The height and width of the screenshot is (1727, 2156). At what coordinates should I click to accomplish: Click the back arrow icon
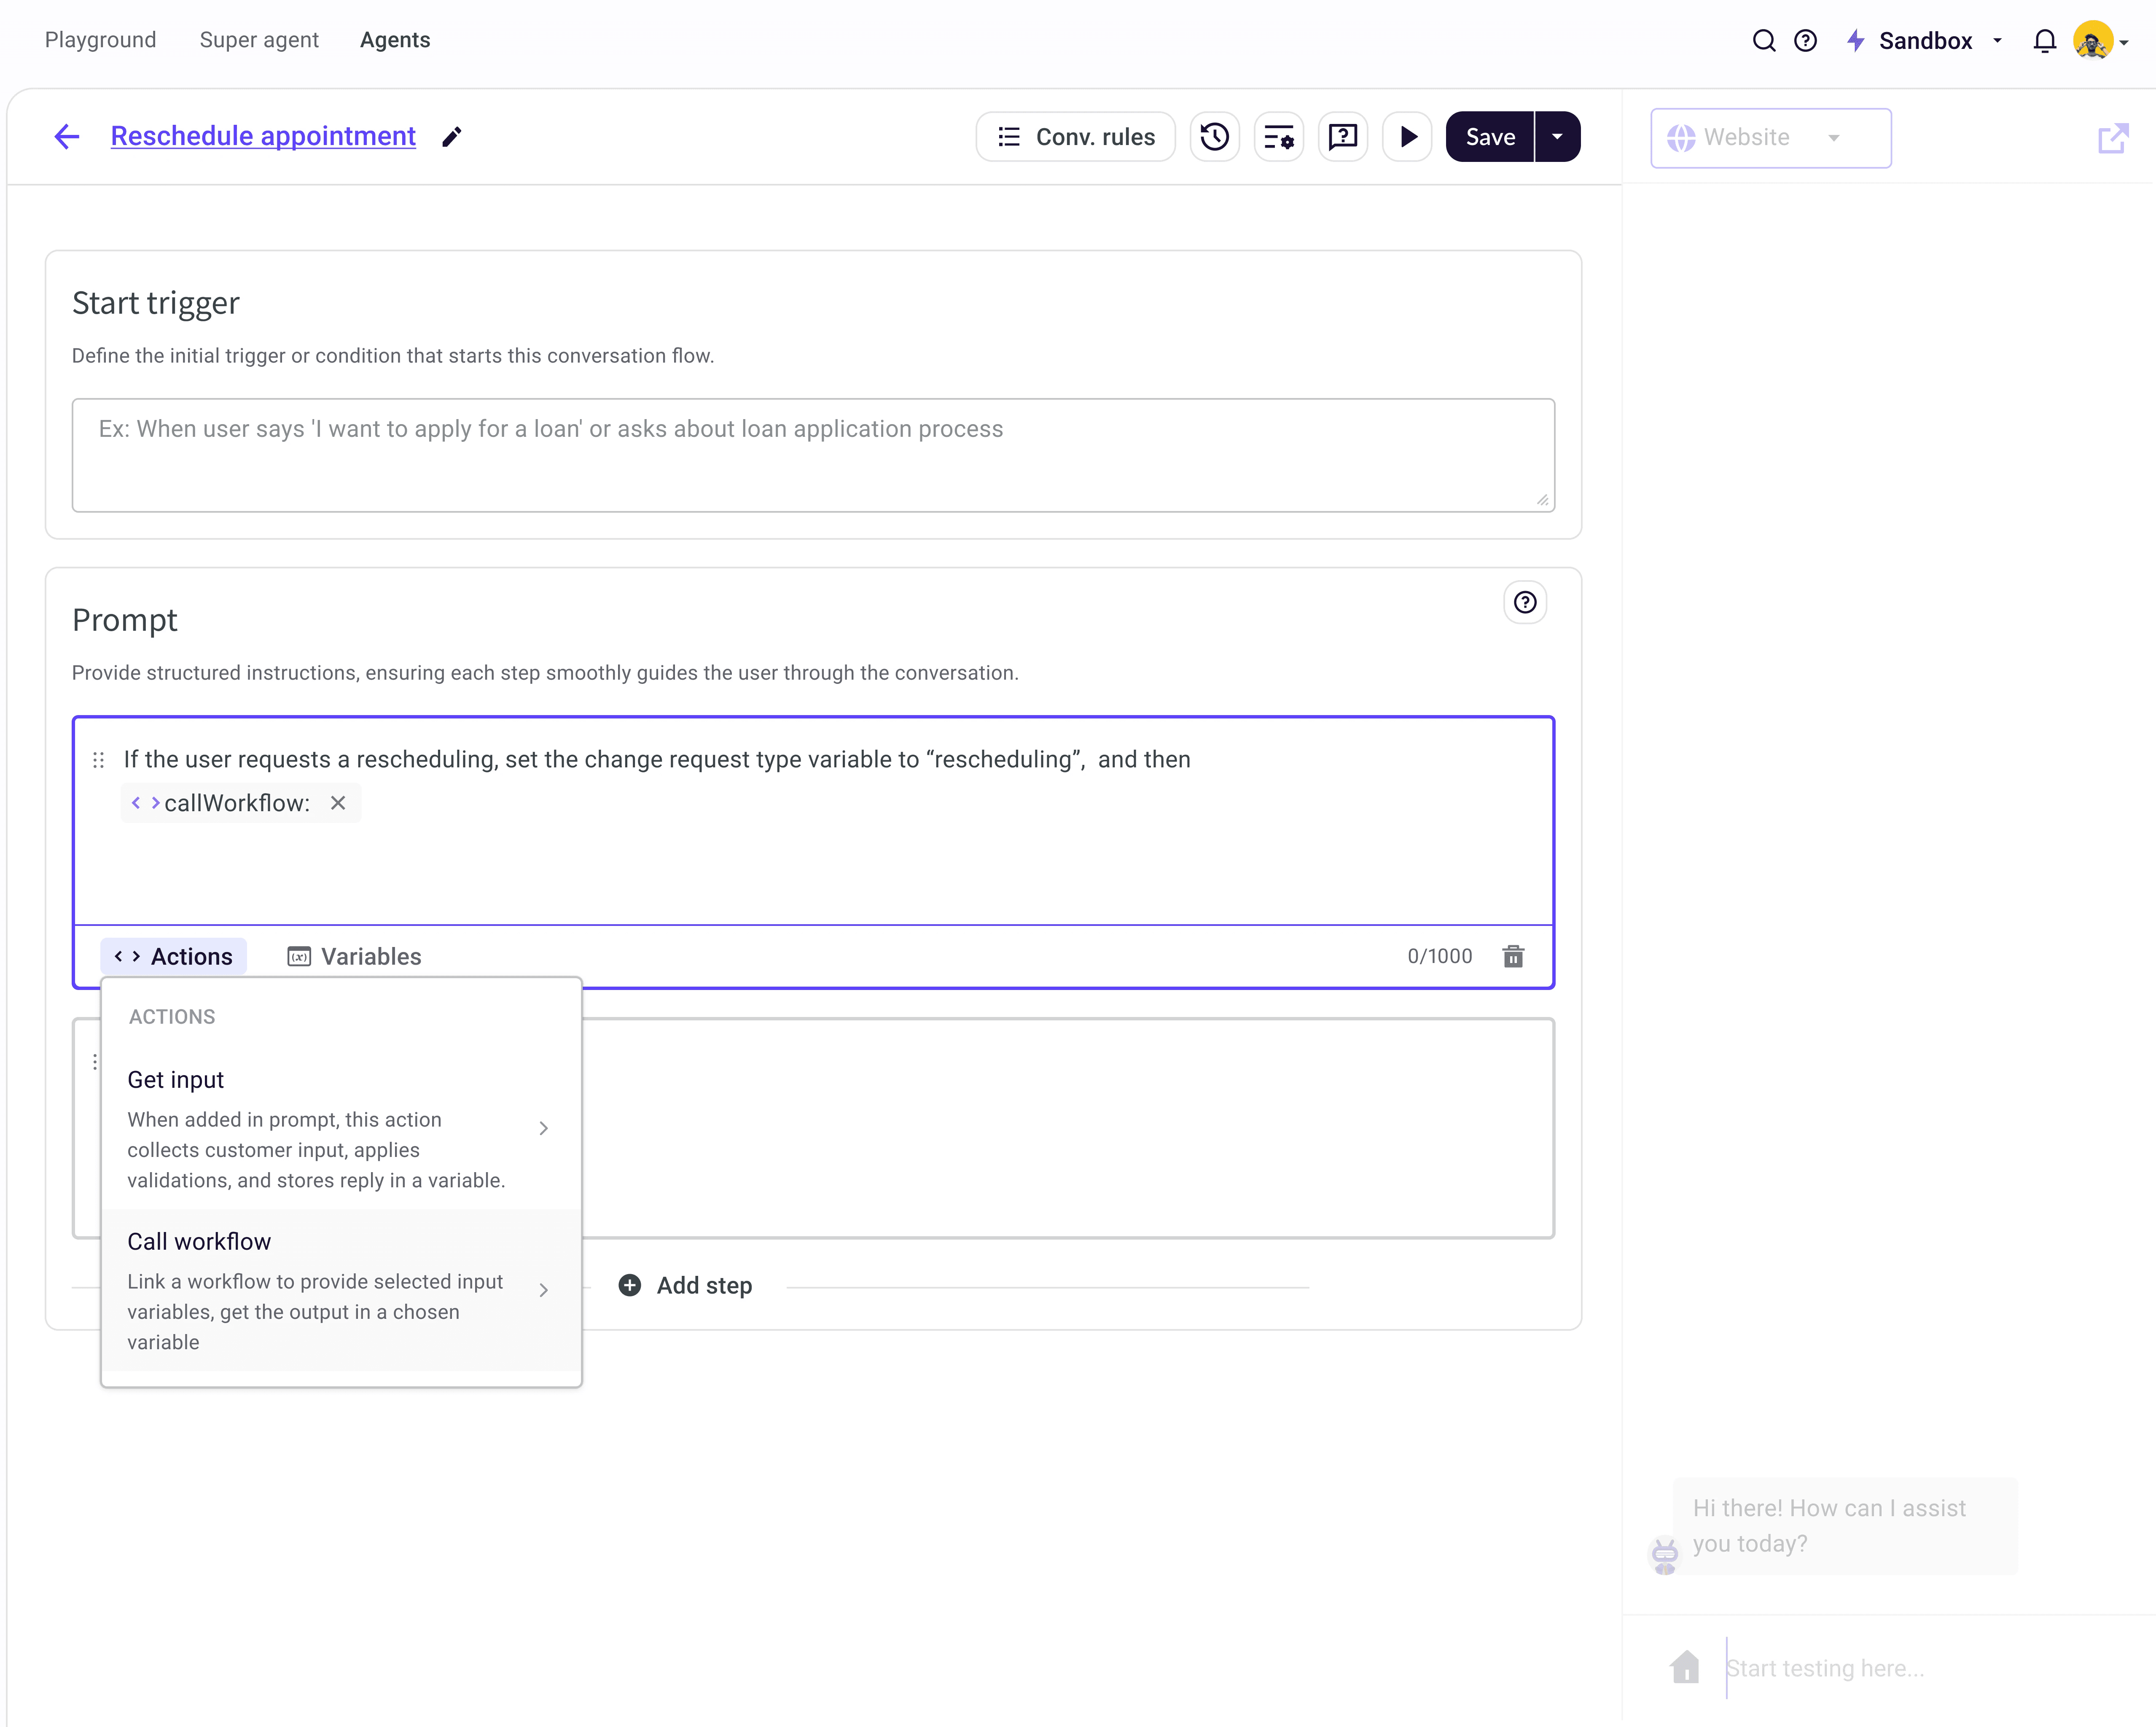(x=66, y=136)
